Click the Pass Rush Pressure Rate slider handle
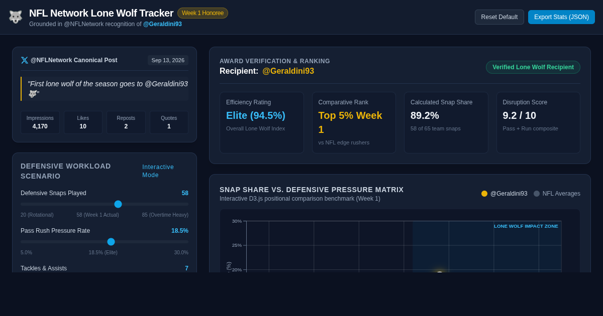Image resolution: width=603 pixels, height=316 pixels. 111,242
